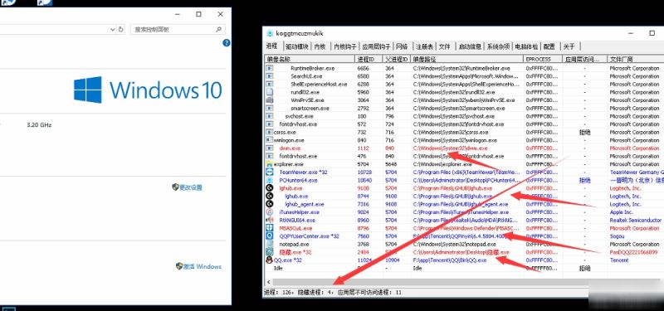The width and height of the screenshot is (664, 311).
Task: Sort by the 映像名称 column header
Action: pyautogui.click(x=310, y=59)
